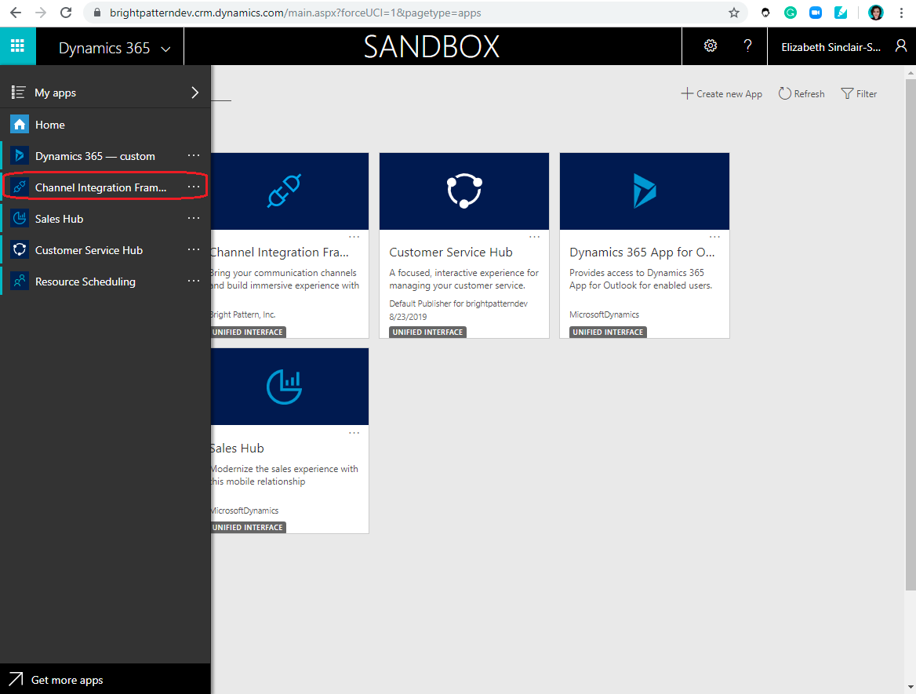Viewport: 916px width, 694px height.
Task: Click the black circular extension icon
Action: (x=765, y=13)
